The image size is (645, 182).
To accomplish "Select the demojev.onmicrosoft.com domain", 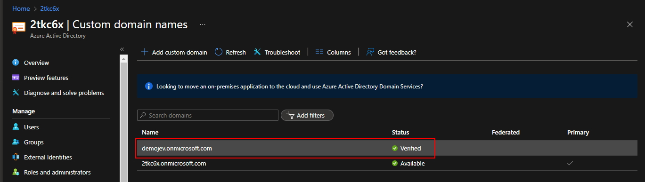I will coord(177,148).
